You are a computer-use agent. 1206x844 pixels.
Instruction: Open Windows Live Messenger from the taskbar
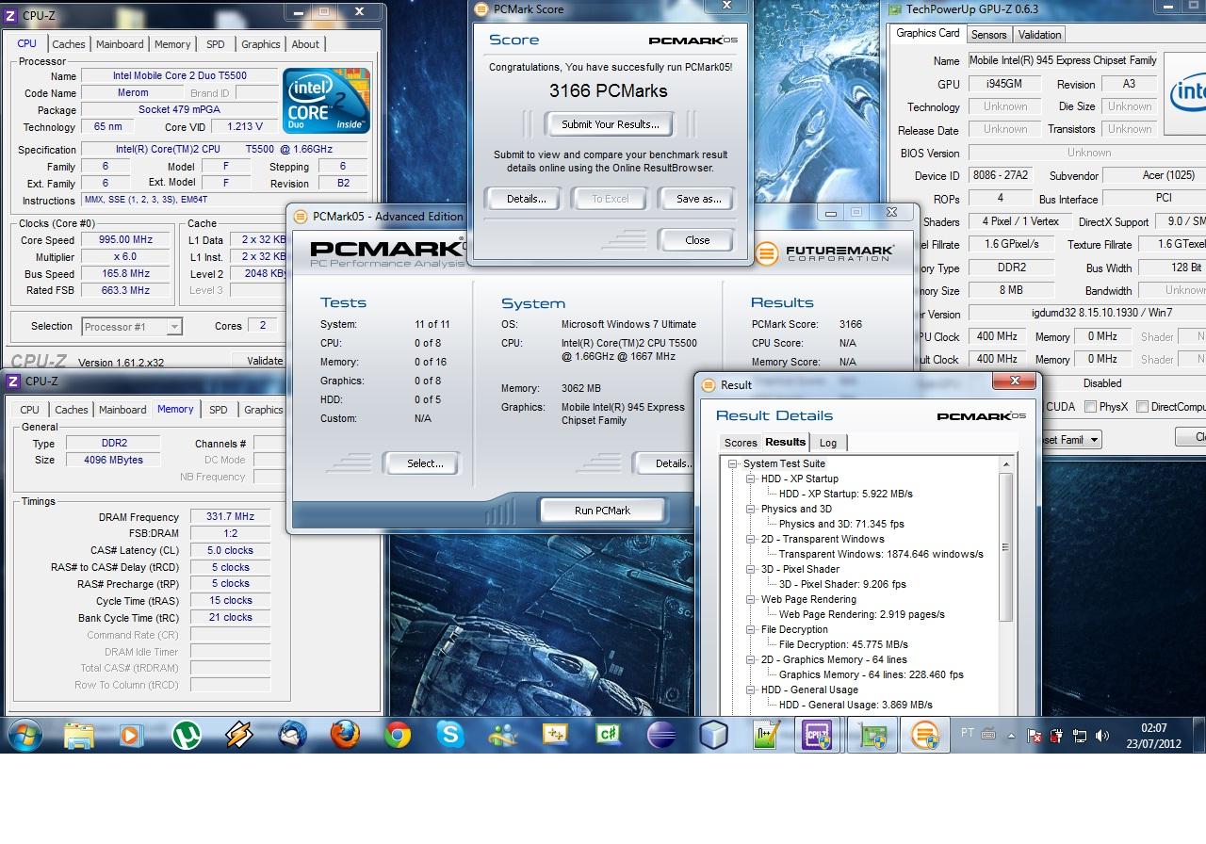(503, 735)
